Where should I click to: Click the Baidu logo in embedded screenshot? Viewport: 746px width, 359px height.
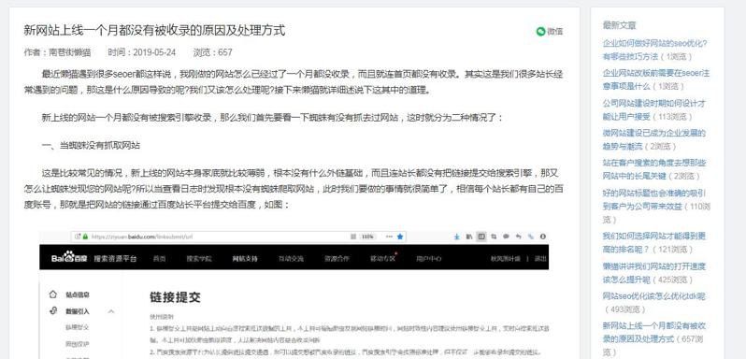[69, 258]
